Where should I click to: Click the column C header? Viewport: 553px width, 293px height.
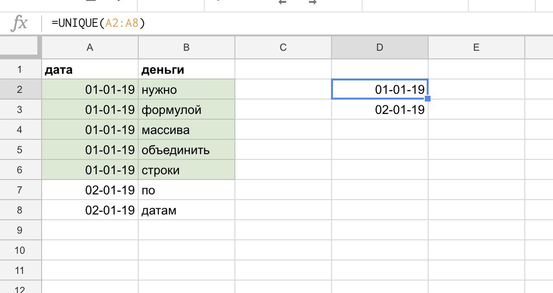(x=283, y=47)
